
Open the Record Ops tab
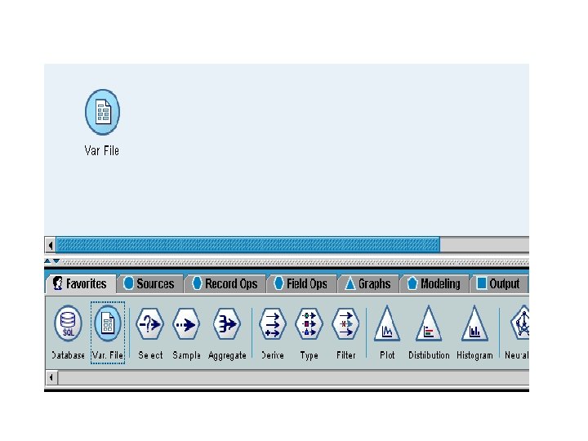pos(225,283)
